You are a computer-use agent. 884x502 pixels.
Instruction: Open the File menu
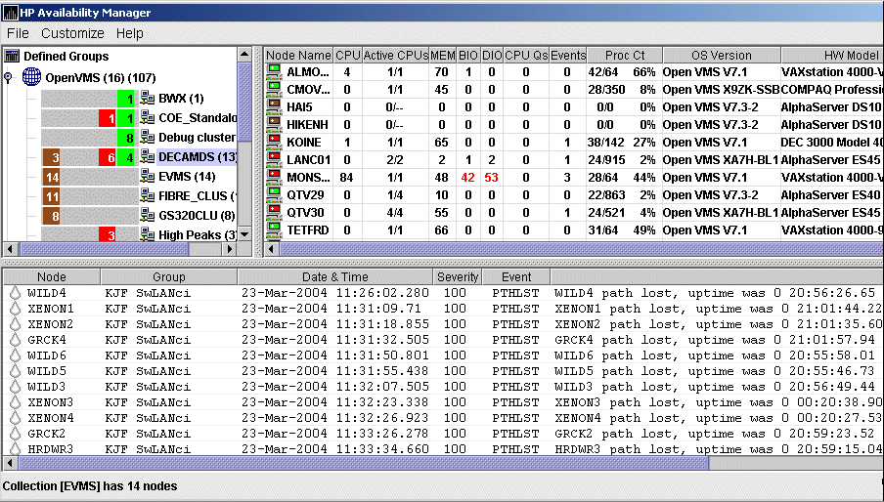pos(18,33)
